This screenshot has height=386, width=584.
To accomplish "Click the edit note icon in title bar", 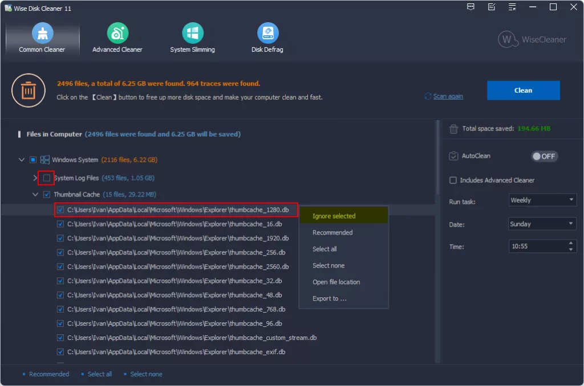I will (492, 7).
